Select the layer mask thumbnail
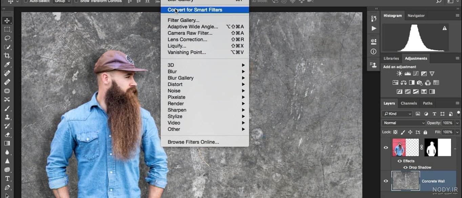Image resolution: width=462 pixels, height=198 pixels. coord(438,147)
